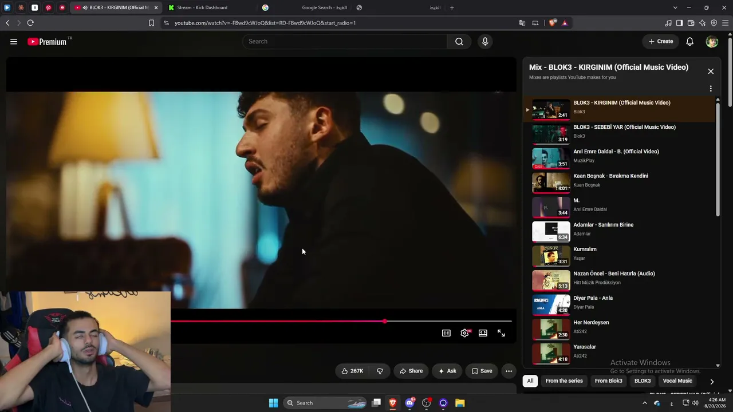Switch to Stream - Kick Dashboard tab
The width and height of the screenshot is (733, 412).
[x=209, y=7]
